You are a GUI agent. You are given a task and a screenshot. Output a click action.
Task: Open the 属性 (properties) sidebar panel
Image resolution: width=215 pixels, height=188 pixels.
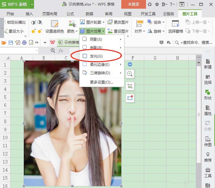tap(208, 111)
